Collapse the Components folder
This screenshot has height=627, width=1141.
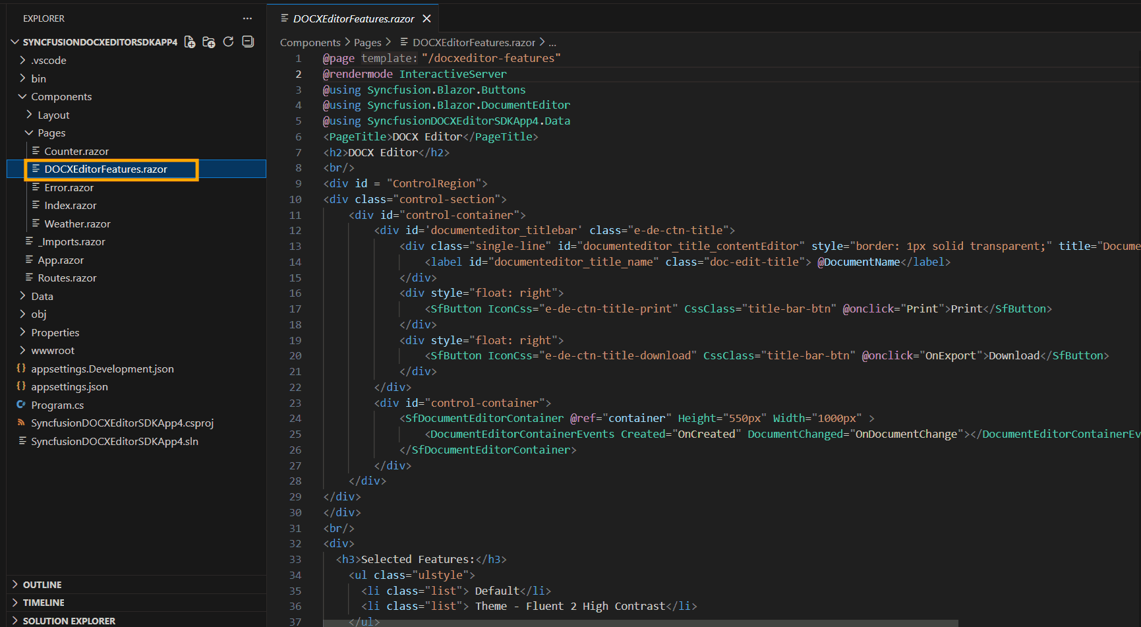[61, 96]
